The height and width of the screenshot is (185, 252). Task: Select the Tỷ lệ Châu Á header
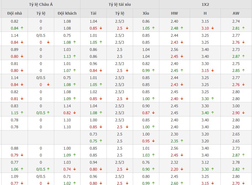[x=41, y=4]
